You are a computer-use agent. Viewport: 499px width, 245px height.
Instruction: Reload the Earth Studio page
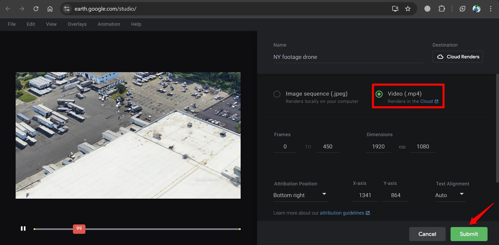(x=36, y=9)
